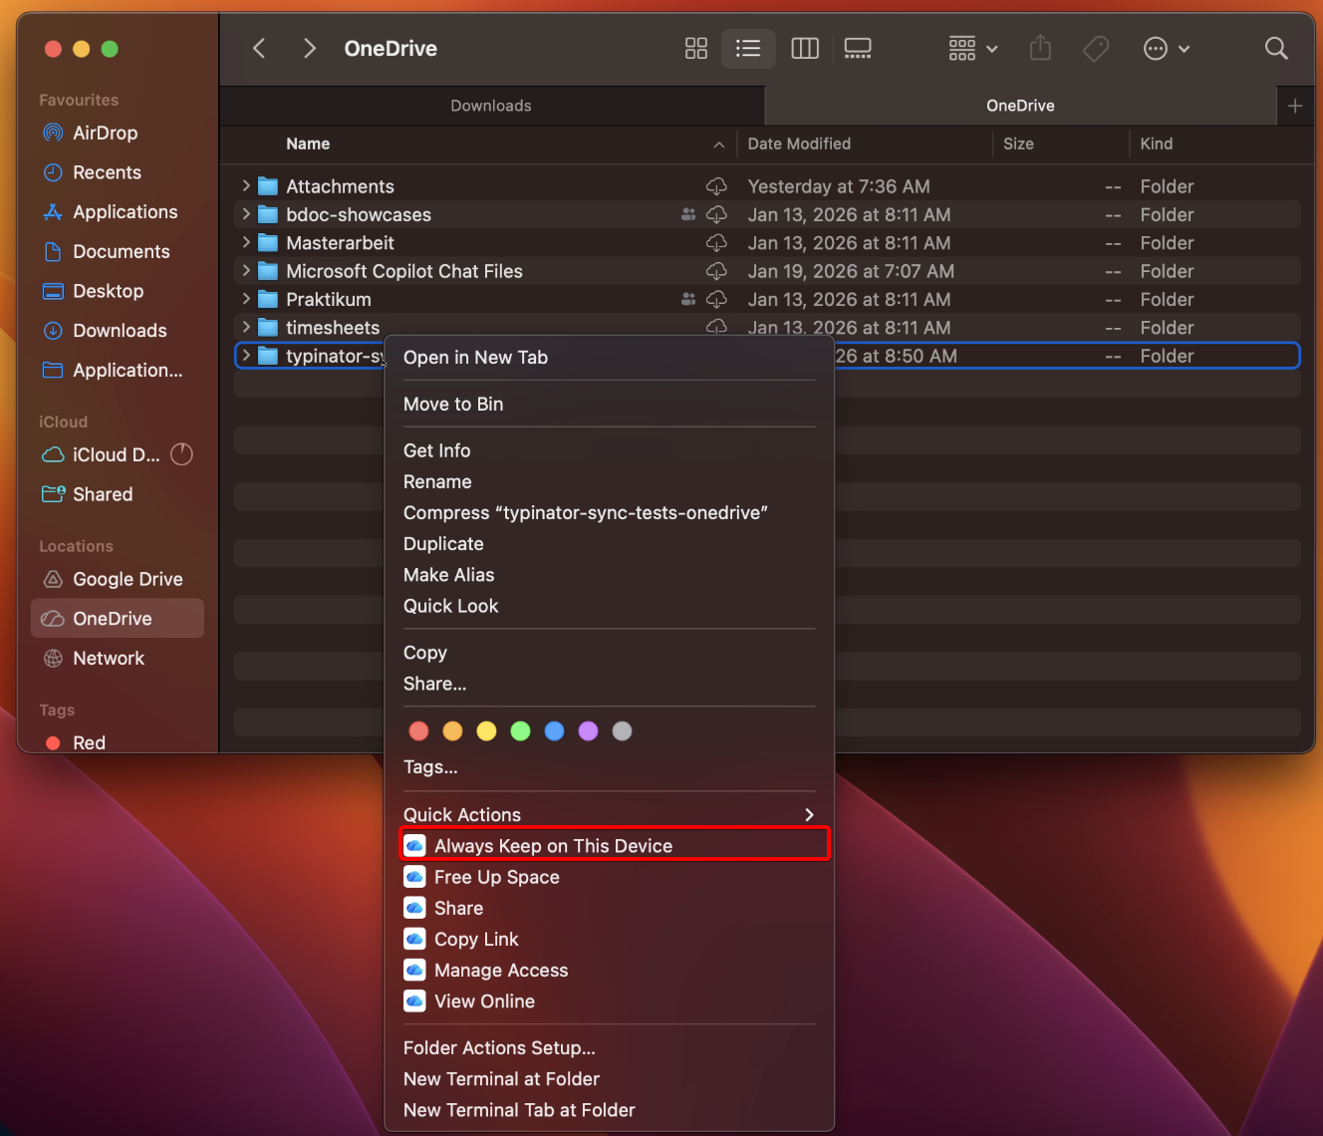Screen dimensions: 1323x1136
Task: Click cloud download icon for Attachments
Action: pyautogui.click(x=716, y=186)
